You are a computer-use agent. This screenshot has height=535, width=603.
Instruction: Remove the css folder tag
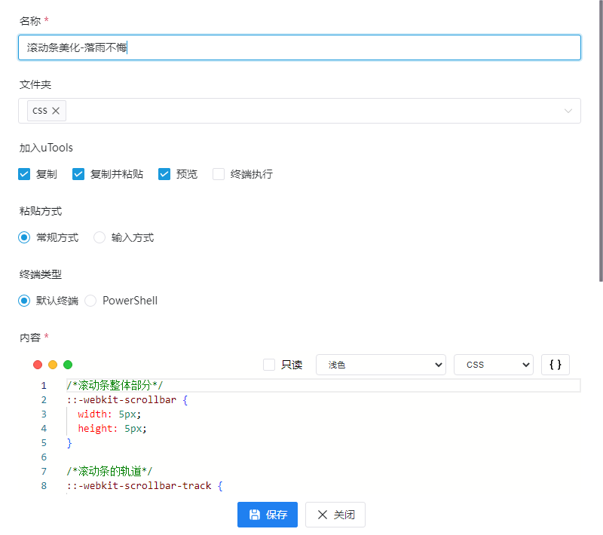point(56,111)
